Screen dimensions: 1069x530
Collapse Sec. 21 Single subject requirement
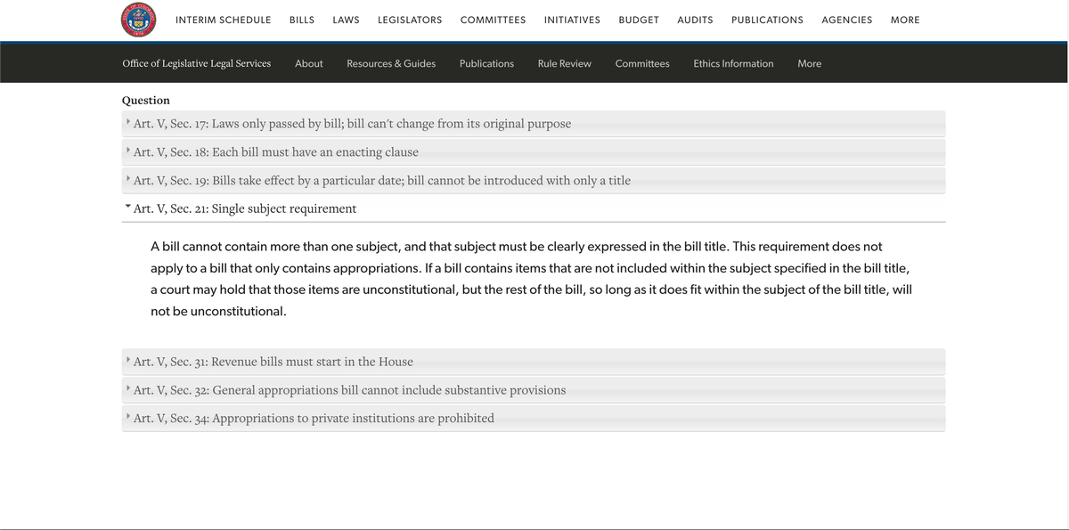(244, 208)
